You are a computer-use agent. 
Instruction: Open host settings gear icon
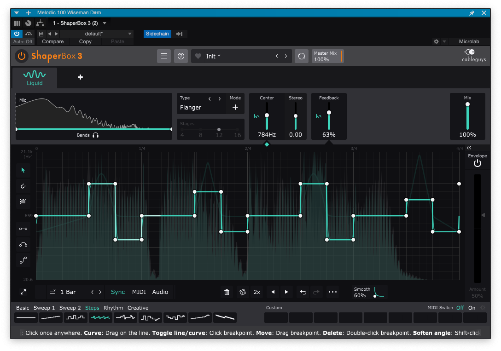[x=436, y=41]
